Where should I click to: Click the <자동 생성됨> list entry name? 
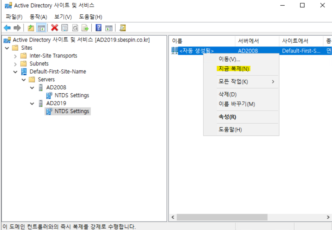pos(197,51)
